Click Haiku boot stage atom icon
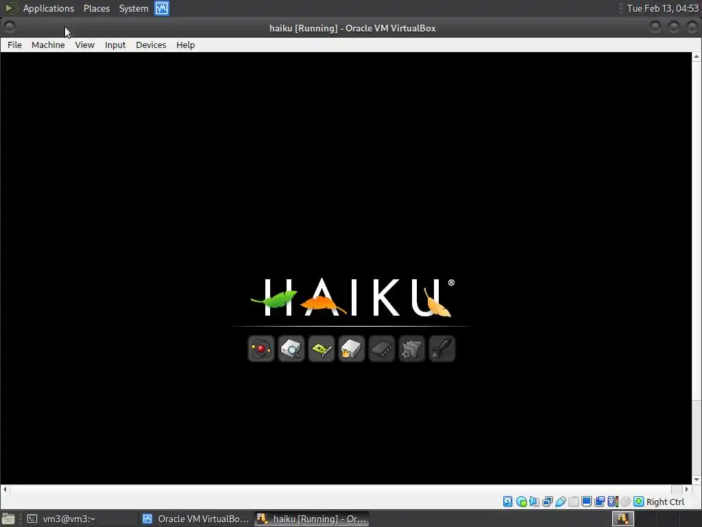Viewport: 702px width, 527px height. pos(261,349)
